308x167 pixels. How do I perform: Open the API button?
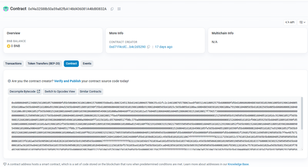click(290, 22)
